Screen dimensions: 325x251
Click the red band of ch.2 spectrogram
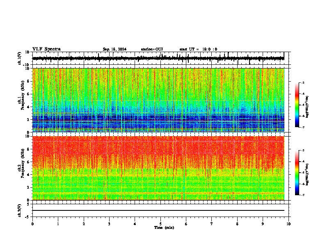[158, 151]
